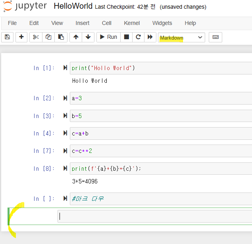Rename notebook via HelloWorld title
Screen dimensions: 252x244
coord(73,6)
